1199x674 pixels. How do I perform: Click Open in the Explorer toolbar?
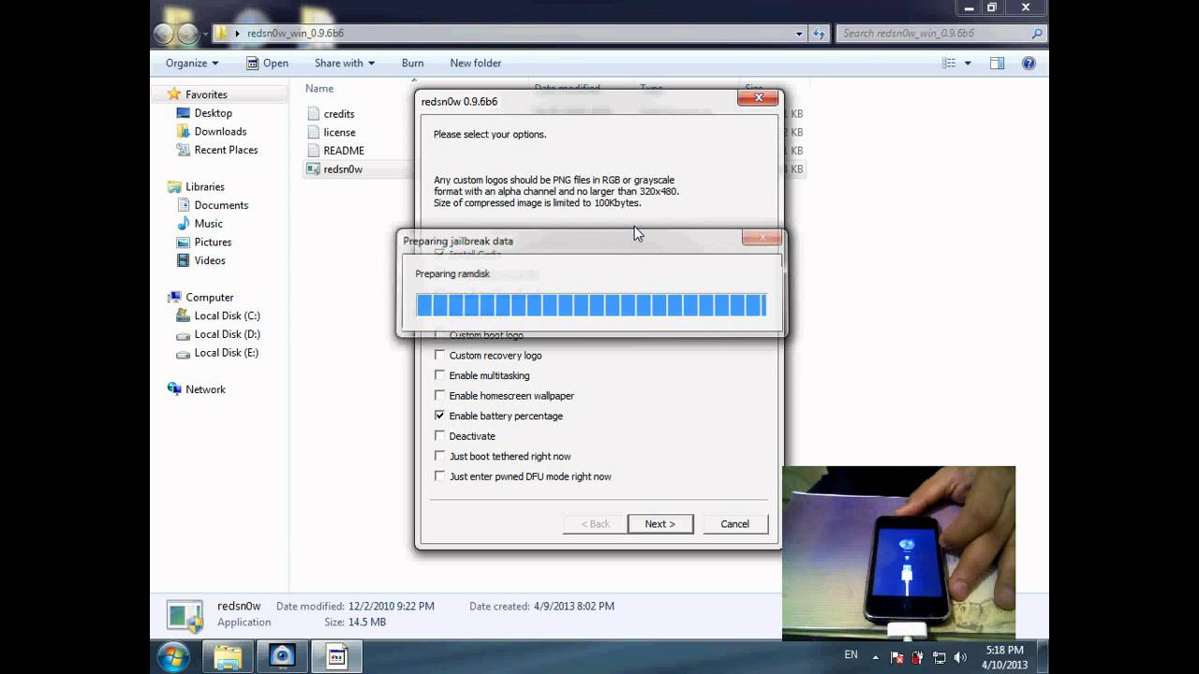[x=267, y=64]
